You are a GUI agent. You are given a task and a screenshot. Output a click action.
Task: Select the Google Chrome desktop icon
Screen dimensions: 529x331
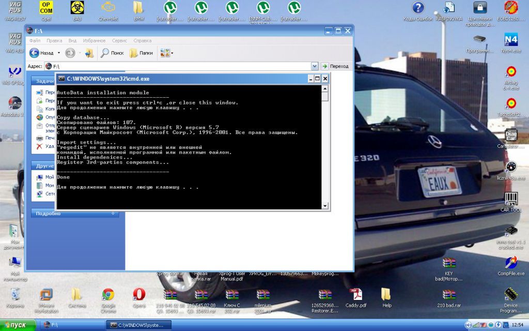click(108, 295)
